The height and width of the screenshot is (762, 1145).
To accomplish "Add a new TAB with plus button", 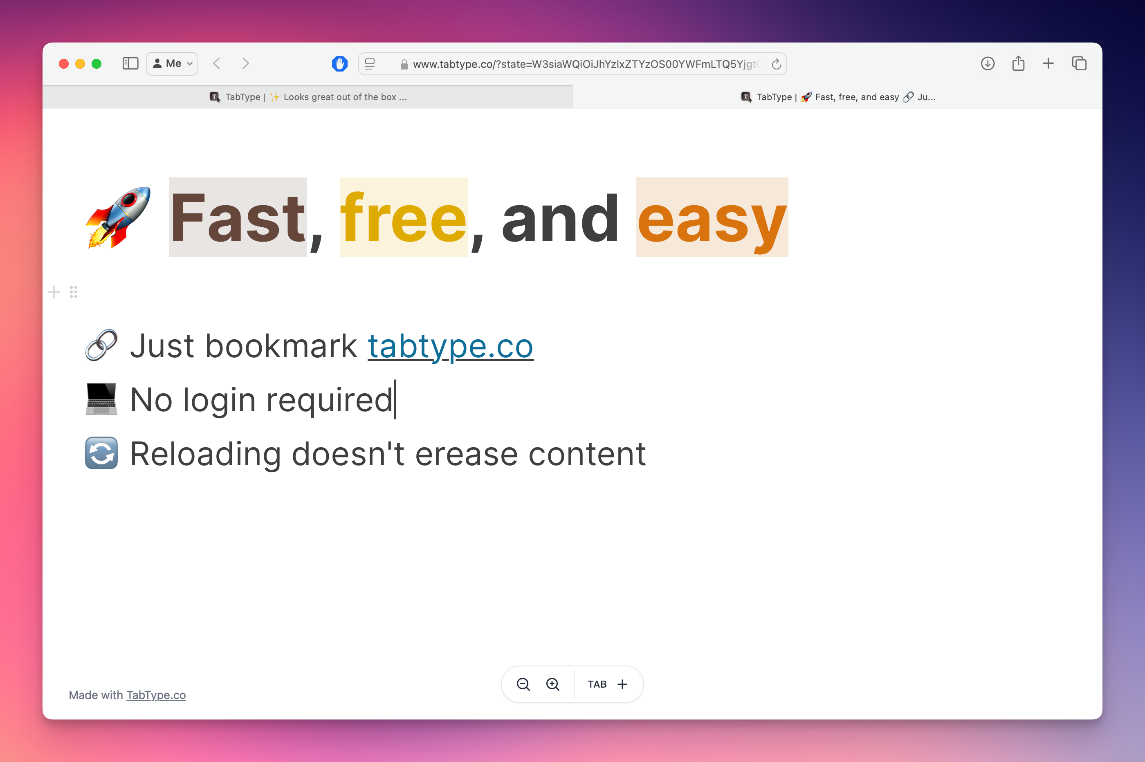I will point(608,684).
